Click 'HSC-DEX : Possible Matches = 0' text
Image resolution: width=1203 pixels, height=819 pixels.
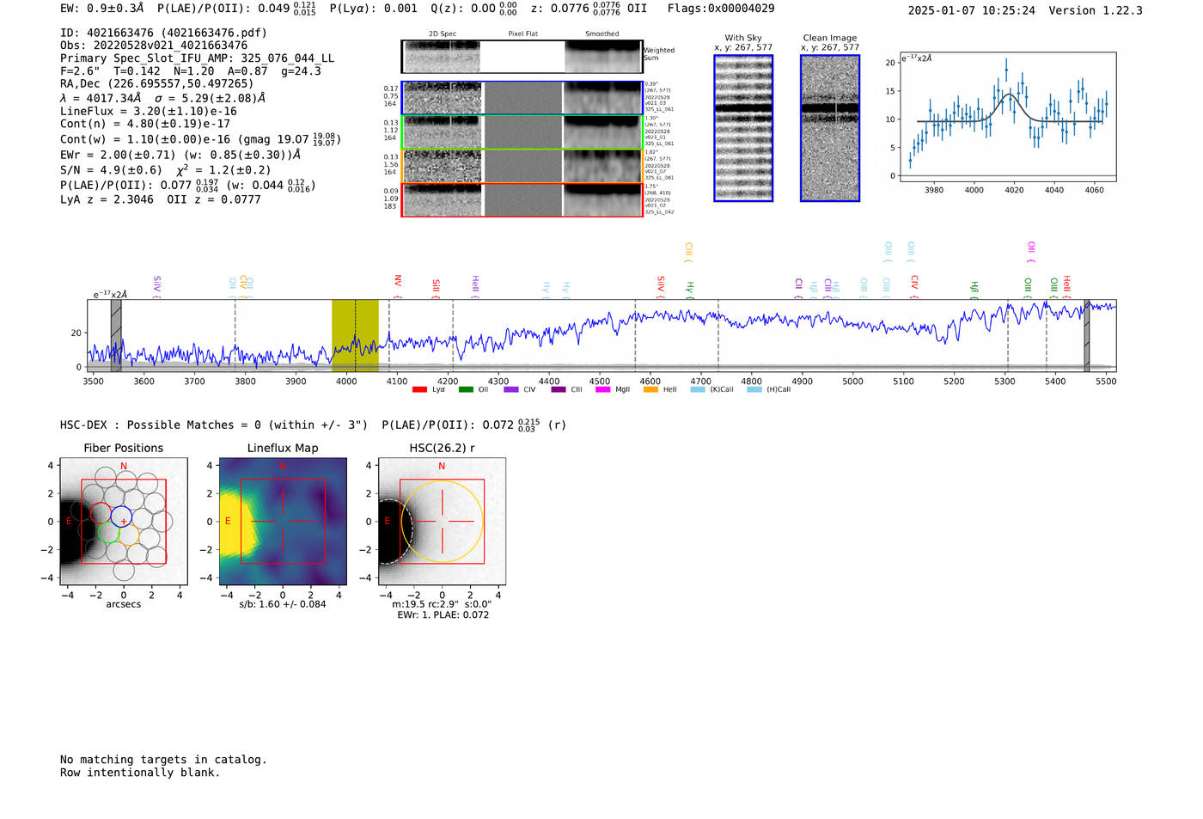[161, 425]
